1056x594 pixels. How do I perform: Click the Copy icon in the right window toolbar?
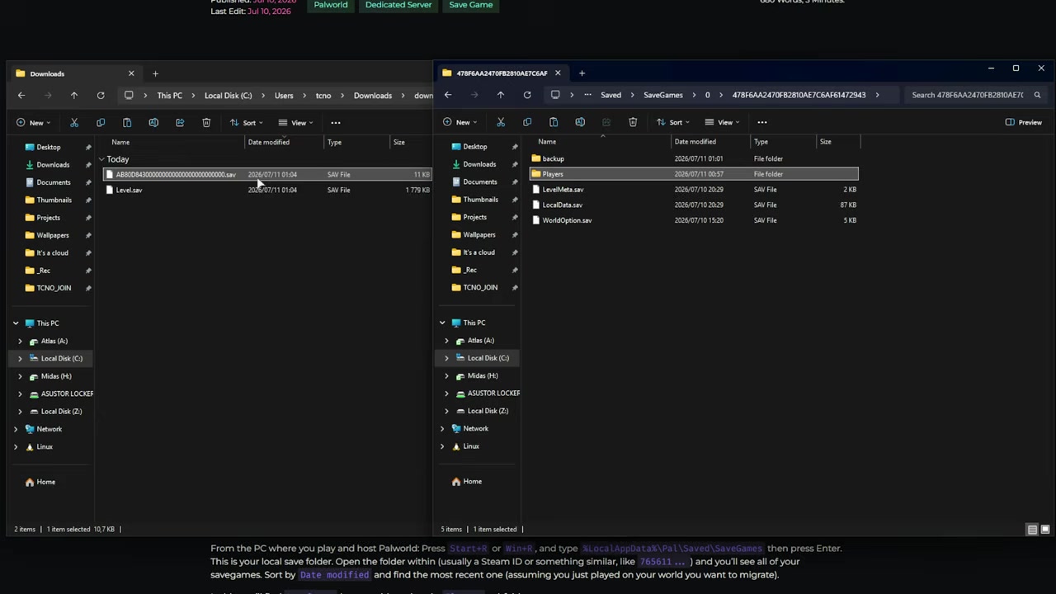(527, 122)
